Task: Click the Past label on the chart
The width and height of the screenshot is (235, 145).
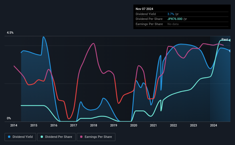Action: coord(225,39)
